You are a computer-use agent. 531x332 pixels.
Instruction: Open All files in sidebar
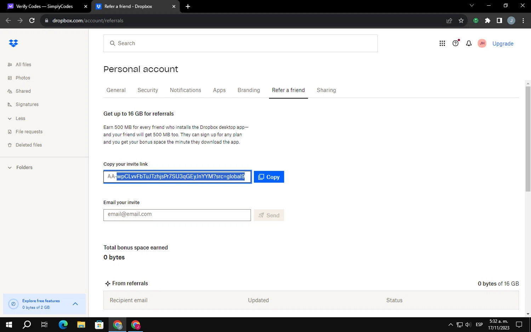click(x=23, y=64)
